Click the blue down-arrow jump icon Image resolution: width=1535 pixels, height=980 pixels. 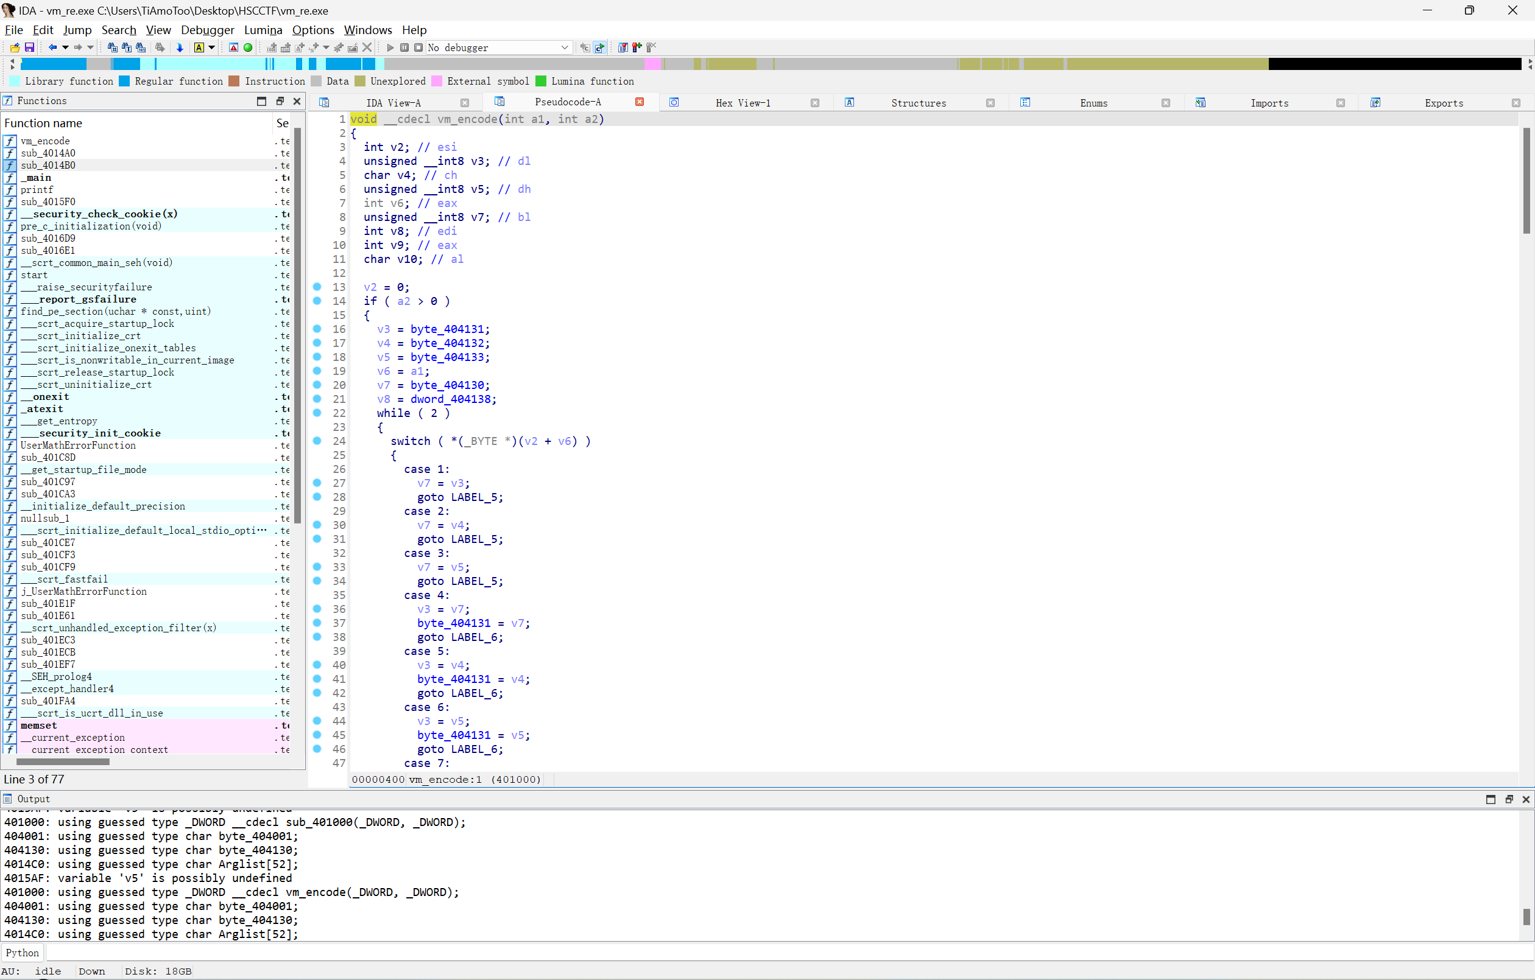pos(180,47)
